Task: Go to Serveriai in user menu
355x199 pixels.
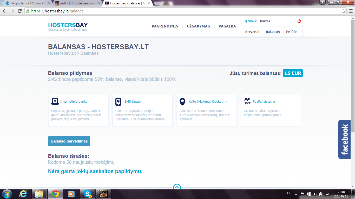Action: tap(252, 32)
